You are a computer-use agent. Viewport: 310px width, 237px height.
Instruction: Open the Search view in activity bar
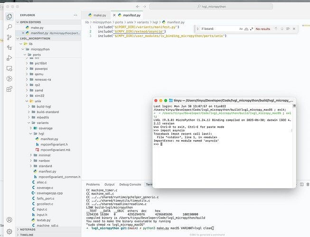coord(9,27)
